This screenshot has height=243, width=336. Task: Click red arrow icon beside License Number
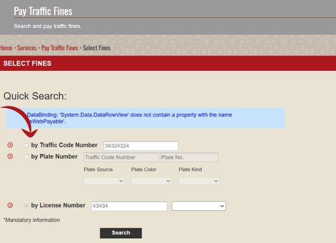[10, 205]
